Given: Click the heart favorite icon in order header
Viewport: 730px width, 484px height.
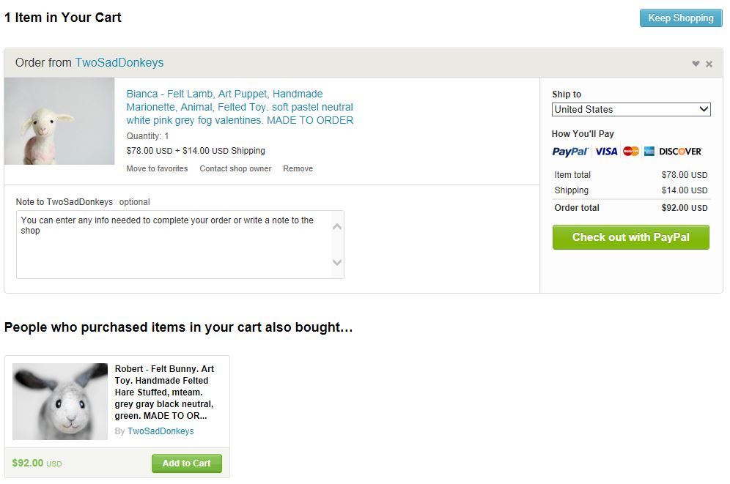Looking at the screenshot, I should pyautogui.click(x=696, y=64).
